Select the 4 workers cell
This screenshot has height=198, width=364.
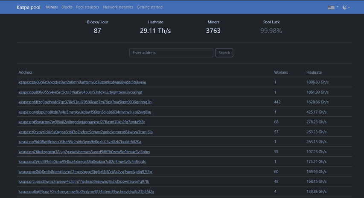coord(275,192)
